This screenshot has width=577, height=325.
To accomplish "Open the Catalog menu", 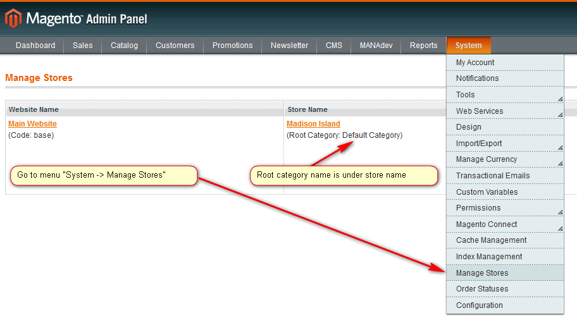I will coord(124,46).
